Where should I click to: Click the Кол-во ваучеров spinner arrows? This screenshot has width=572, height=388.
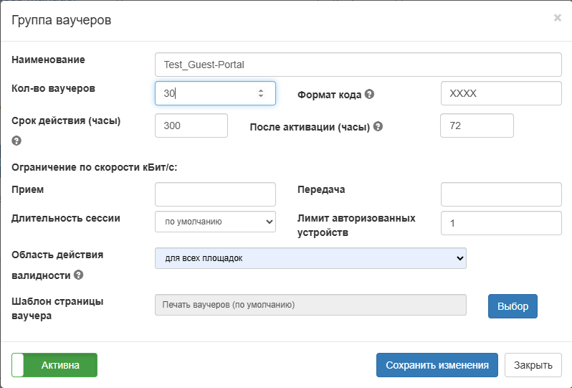[x=261, y=93]
